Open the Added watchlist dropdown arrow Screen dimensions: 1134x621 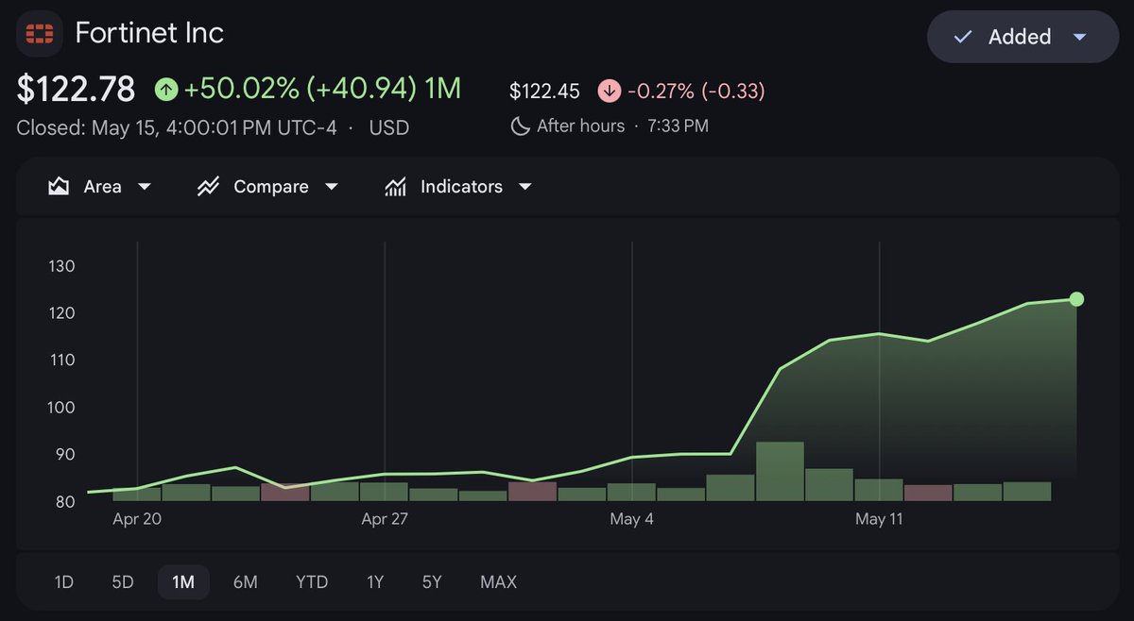tap(1080, 37)
